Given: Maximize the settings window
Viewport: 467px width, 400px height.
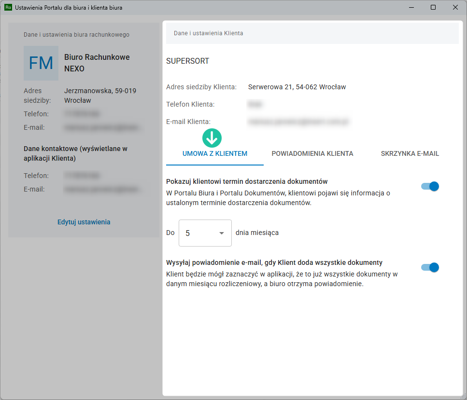Looking at the screenshot, I should [x=433, y=8].
